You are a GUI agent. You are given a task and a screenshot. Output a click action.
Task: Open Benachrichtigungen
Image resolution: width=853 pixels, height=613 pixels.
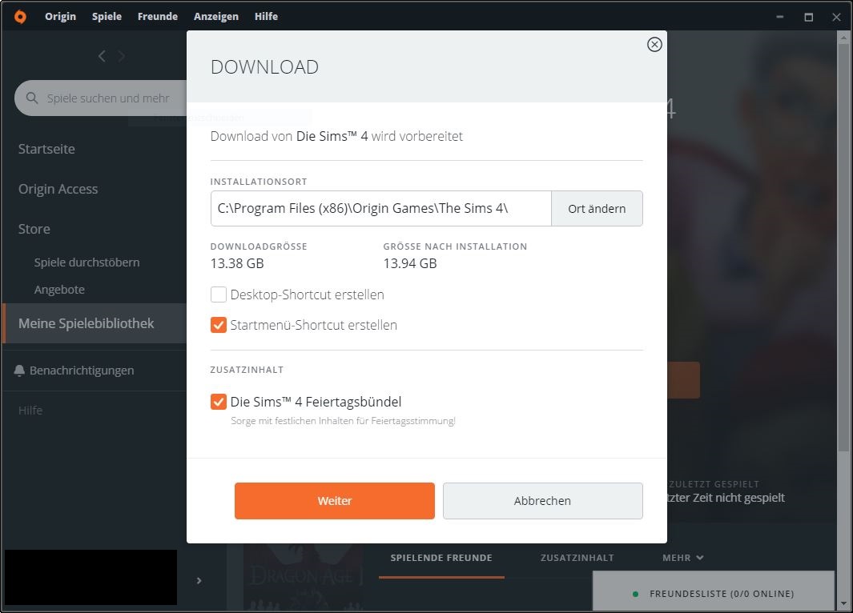(x=82, y=371)
